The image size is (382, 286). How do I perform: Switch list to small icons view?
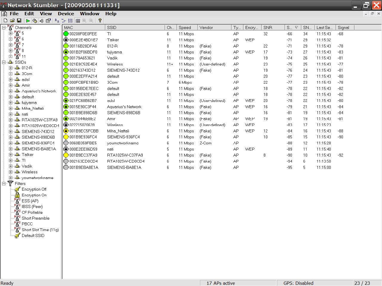[x=64, y=21]
